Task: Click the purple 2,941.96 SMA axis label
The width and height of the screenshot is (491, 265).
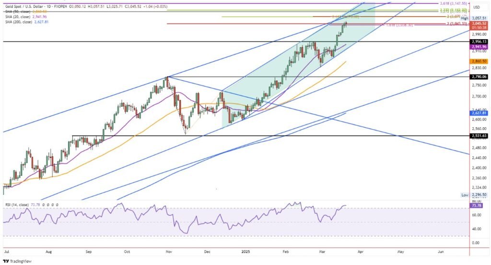Action: [479, 47]
